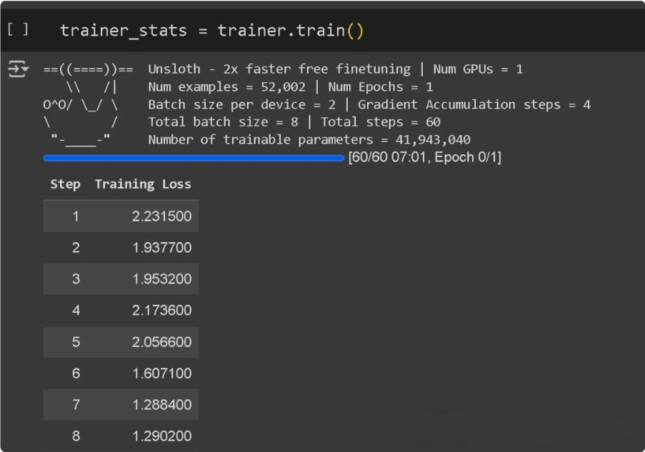The image size is (645, 452).
Task: Click the Total batch size = 8 text
Action: click(223, 121)
